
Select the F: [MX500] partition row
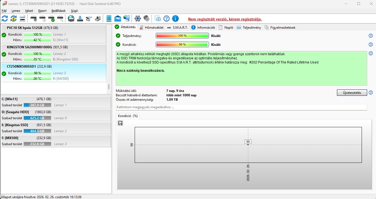pyautogui.click(x=56, y=141)
